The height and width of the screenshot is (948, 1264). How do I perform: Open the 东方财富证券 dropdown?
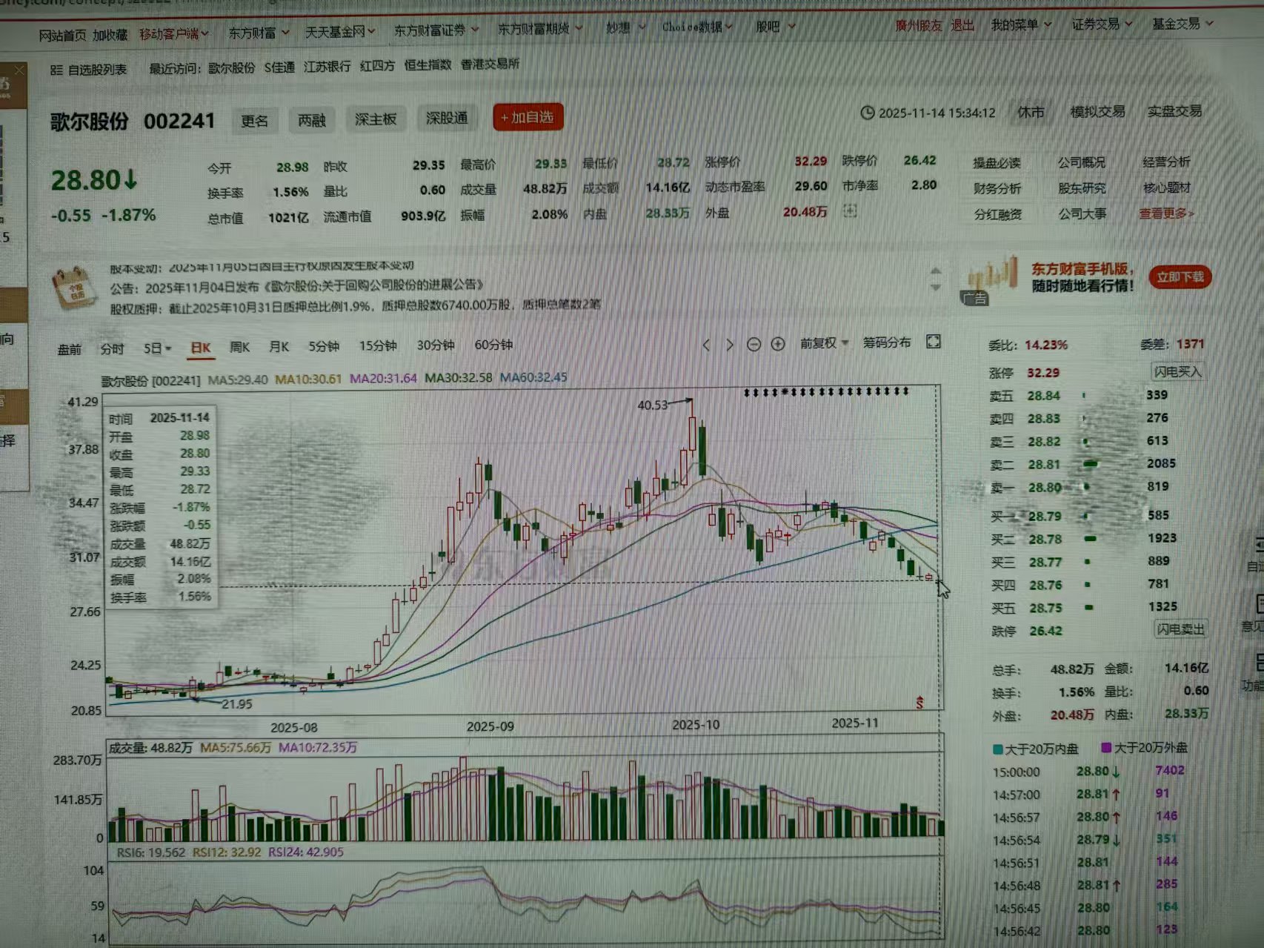[x=436, y=30]
